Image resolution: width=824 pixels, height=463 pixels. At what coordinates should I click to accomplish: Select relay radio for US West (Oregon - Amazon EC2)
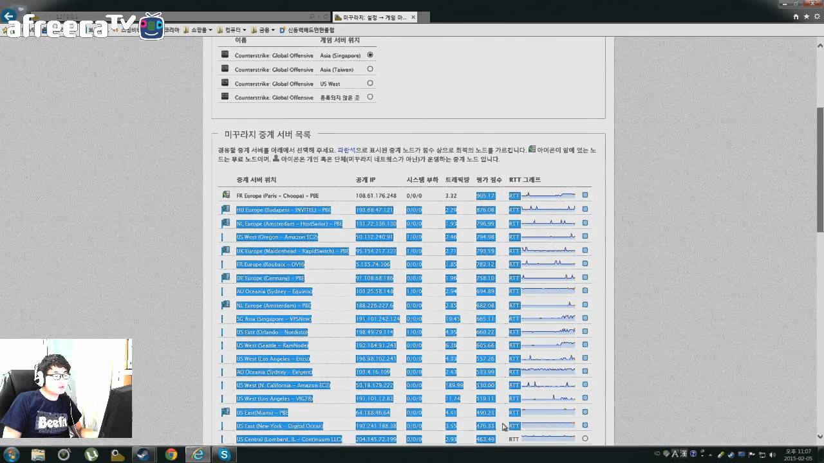pyautogui.click(x=585, y=237)
